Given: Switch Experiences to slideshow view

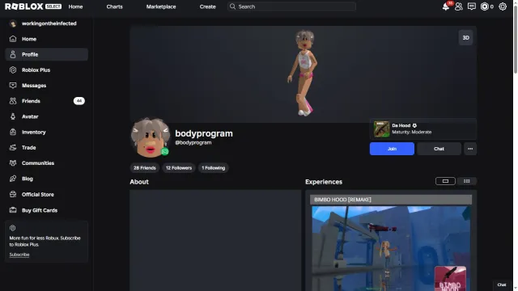Looking at the screenshot, I should (445, 181).
